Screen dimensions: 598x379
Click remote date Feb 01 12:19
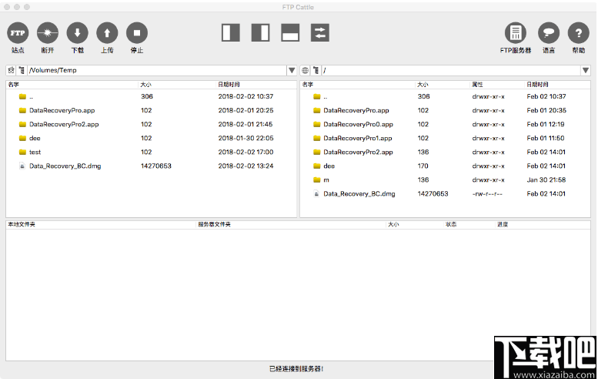click(546, 125)
